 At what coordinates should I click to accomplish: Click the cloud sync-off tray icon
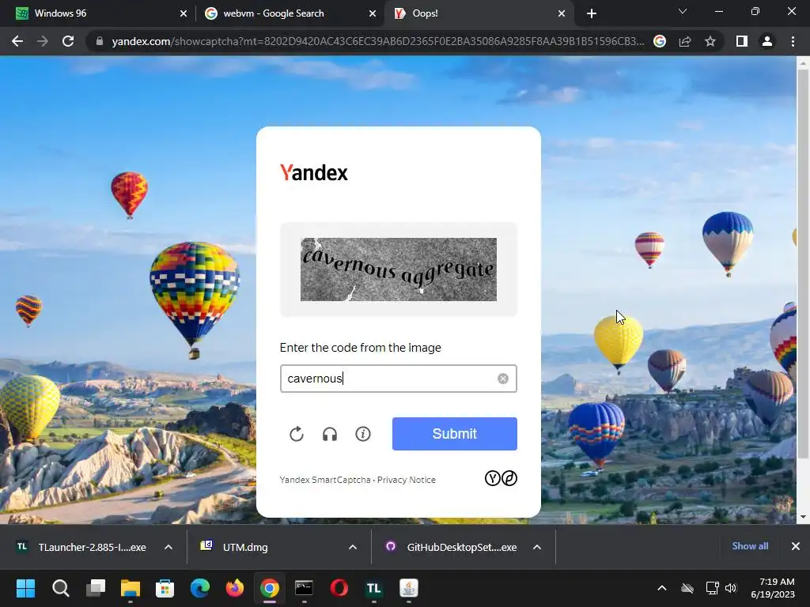coord(687,588)
